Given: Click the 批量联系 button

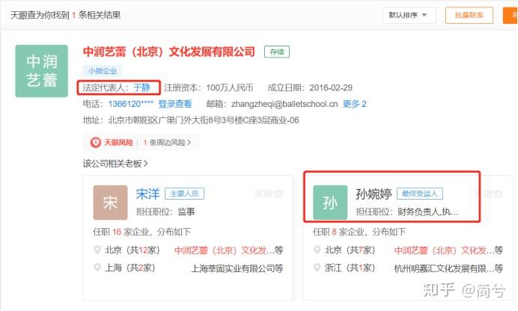Looking at the screenshot, I should (x=469, y=15).
